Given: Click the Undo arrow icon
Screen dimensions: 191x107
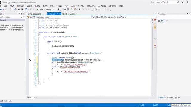Looking at the screenshot, I should click(x=26, y=10).
